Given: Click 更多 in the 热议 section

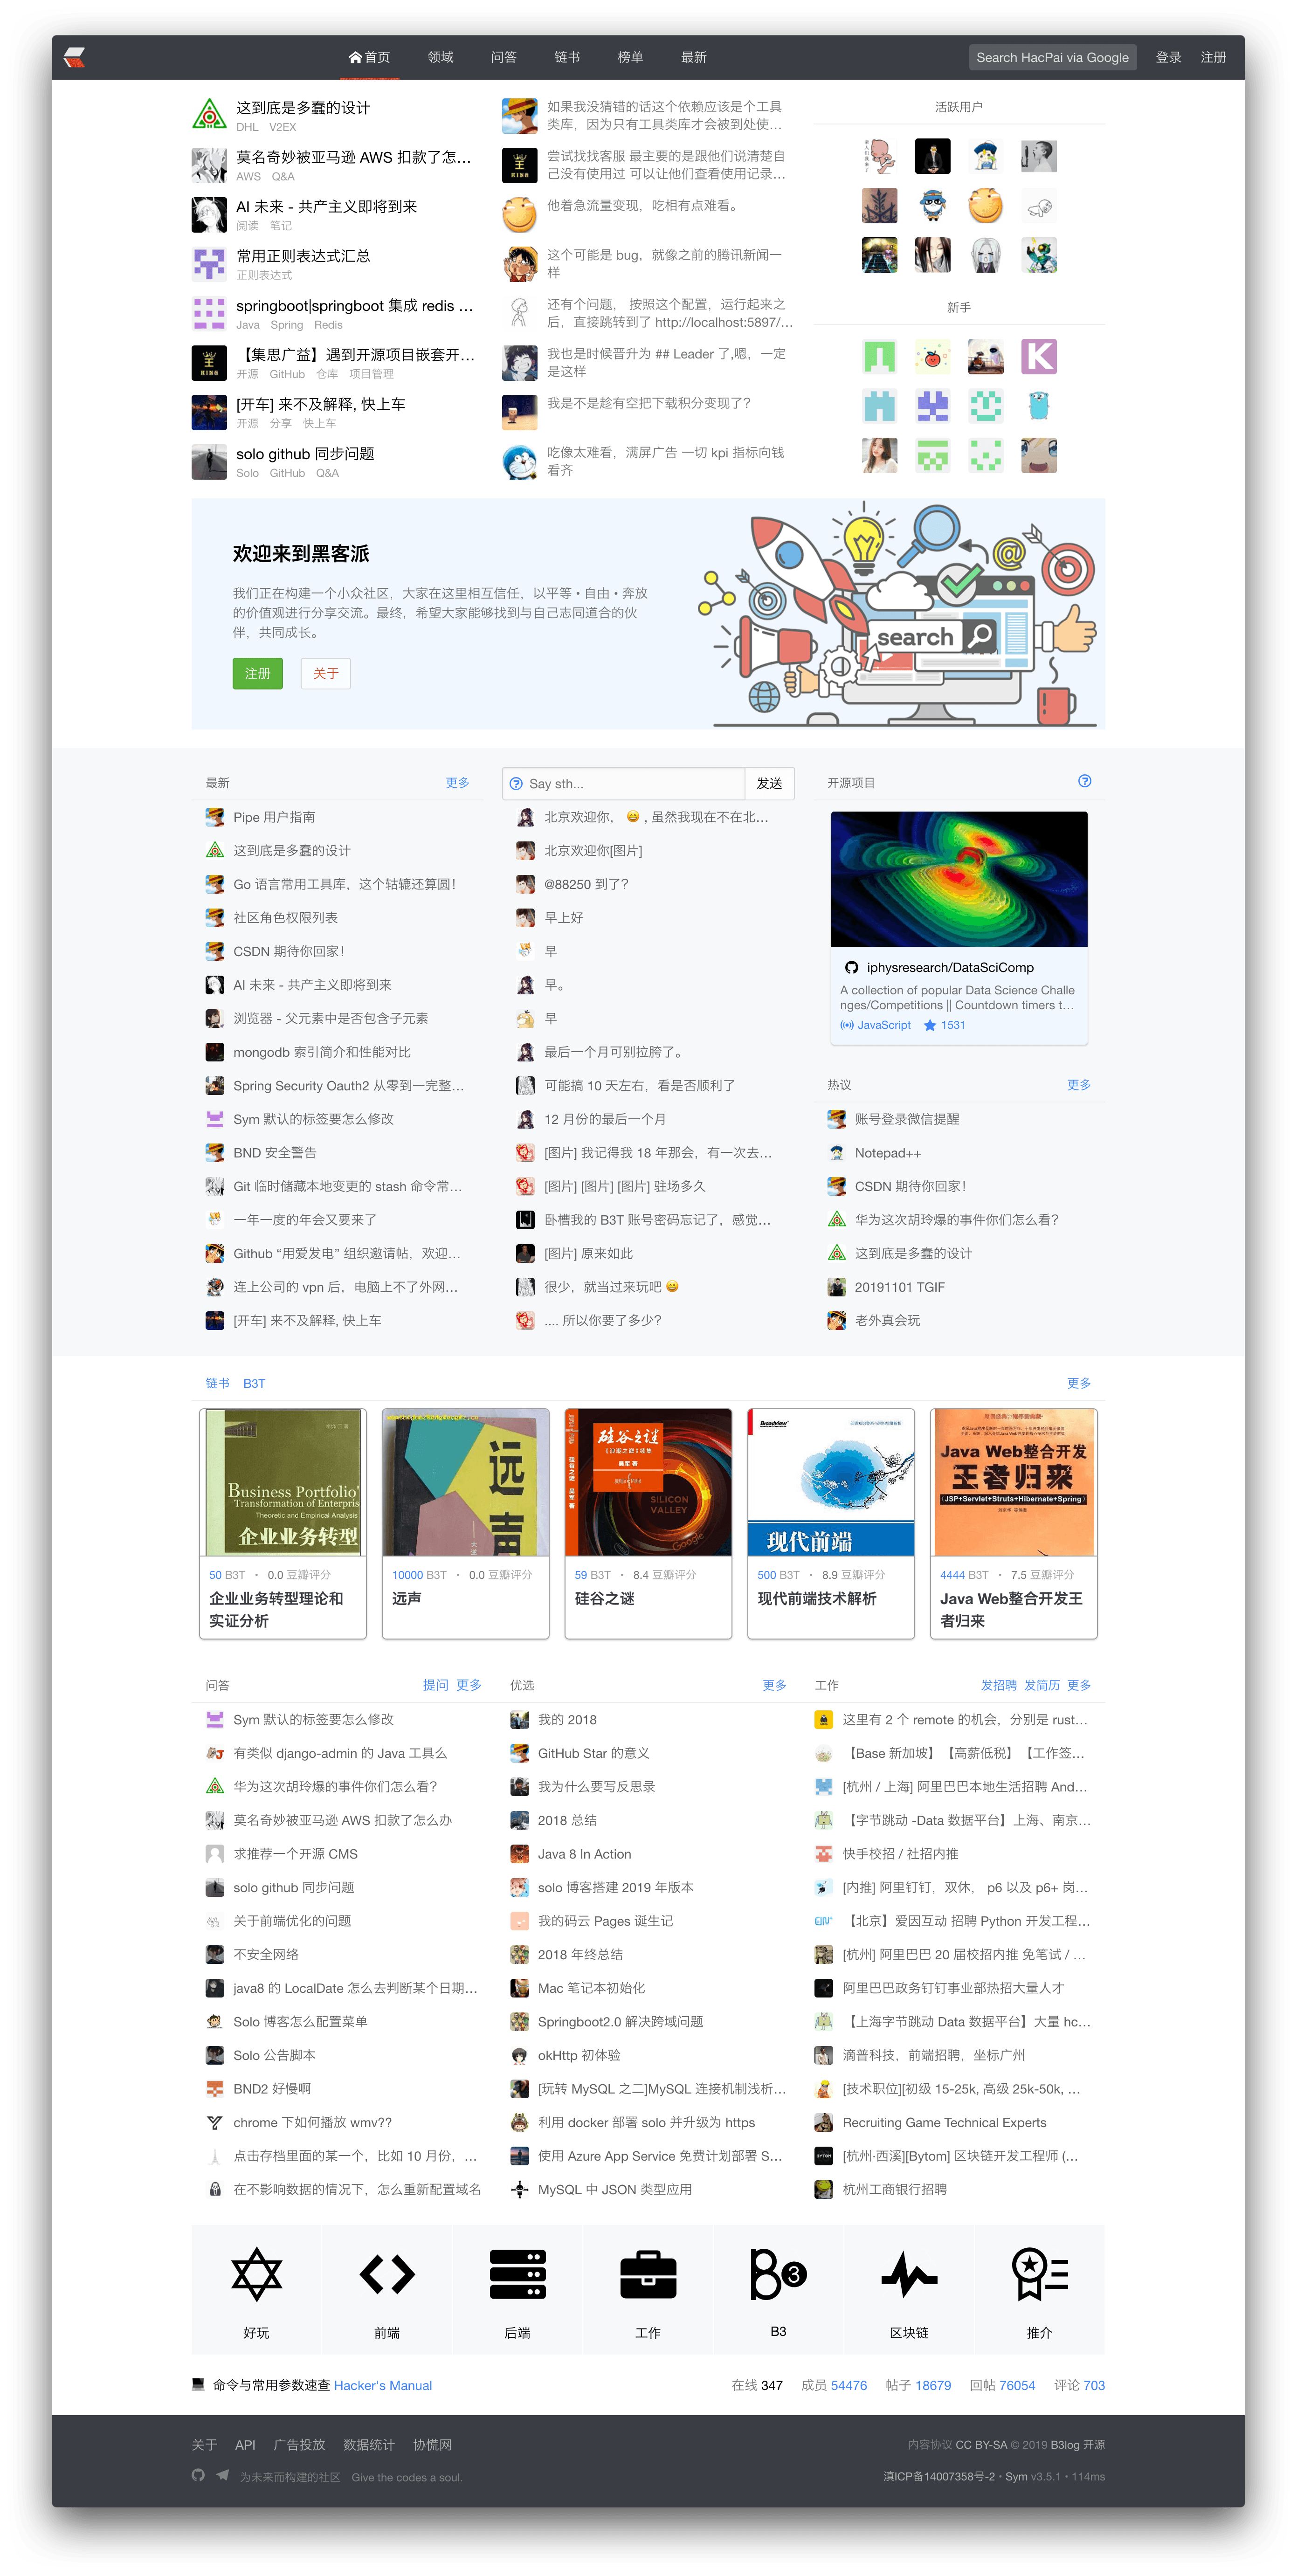Looking at the screenshot, I should click(1078, 1085).
